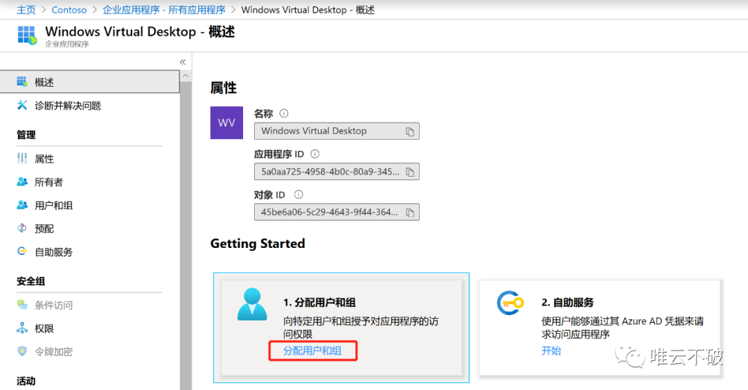Open 权限 in the sidebar
748x390 pixels.
click(x=44, y=328)
